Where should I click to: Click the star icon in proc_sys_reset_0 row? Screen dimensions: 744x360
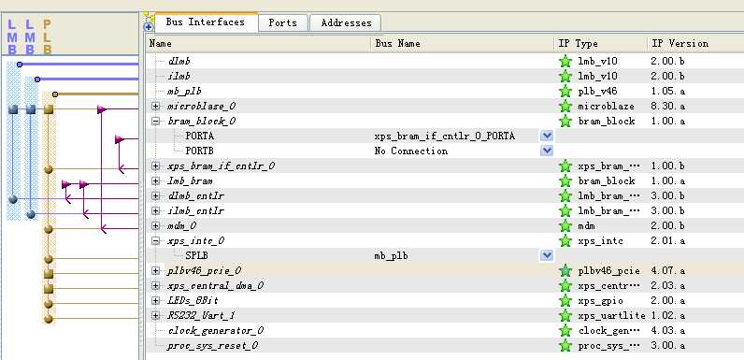565,346
